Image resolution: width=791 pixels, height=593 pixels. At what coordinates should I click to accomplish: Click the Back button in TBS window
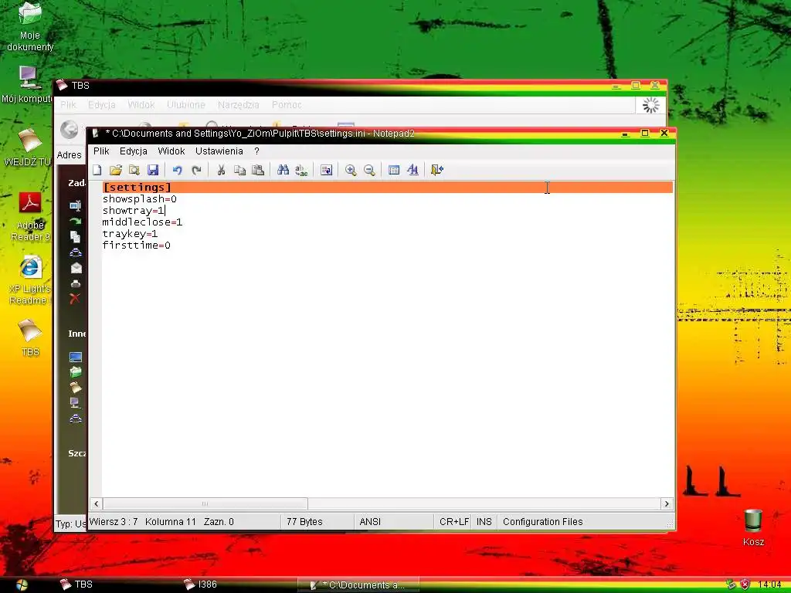pos(70,129)
